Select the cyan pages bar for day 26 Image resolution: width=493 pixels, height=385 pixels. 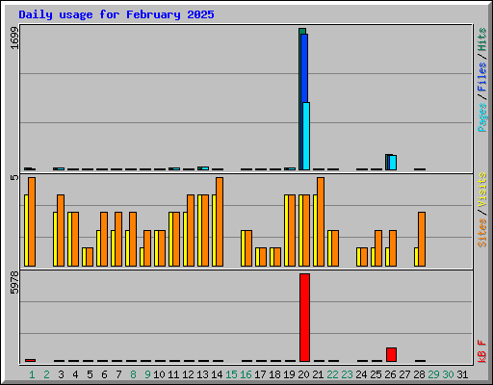[393, 163]
